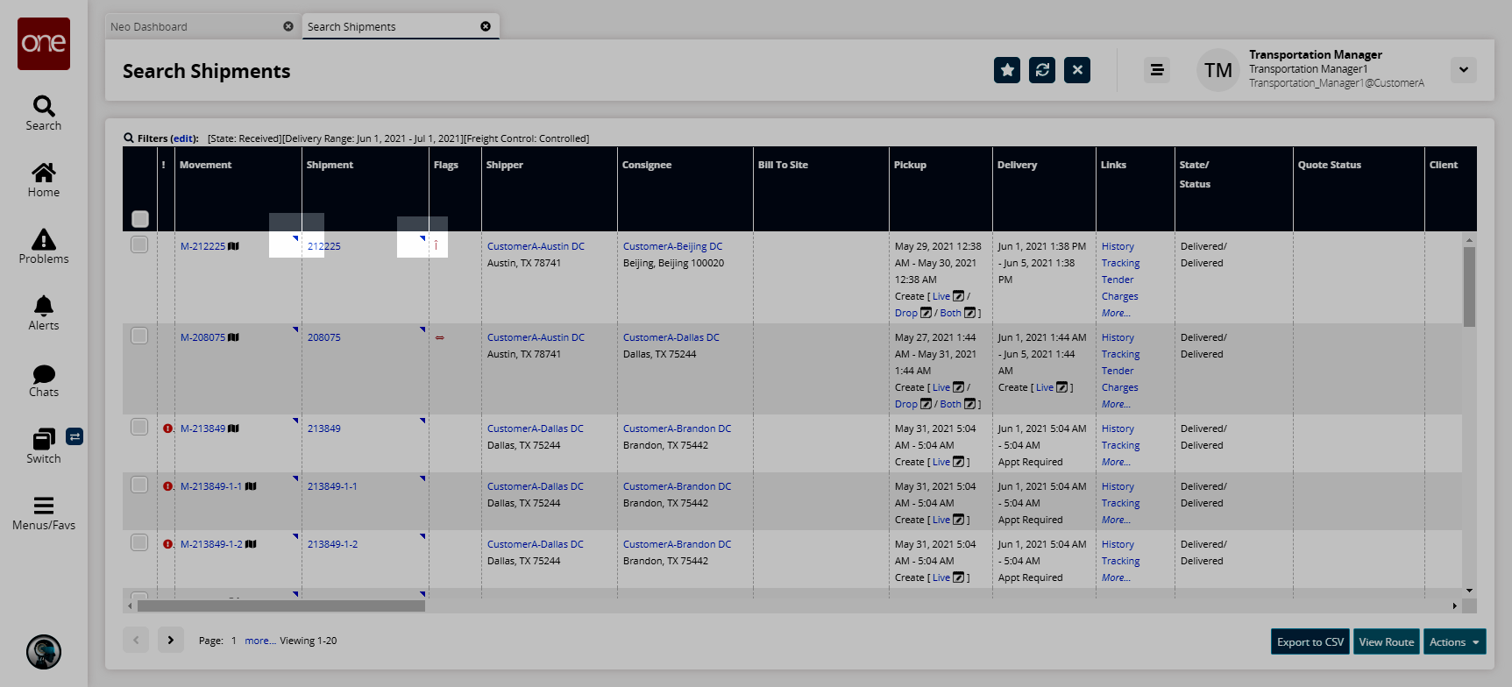Open the CustomerA-Beijing DC consignee link
The height and width of the screenshot is (687, 1512).
[672, 246]
